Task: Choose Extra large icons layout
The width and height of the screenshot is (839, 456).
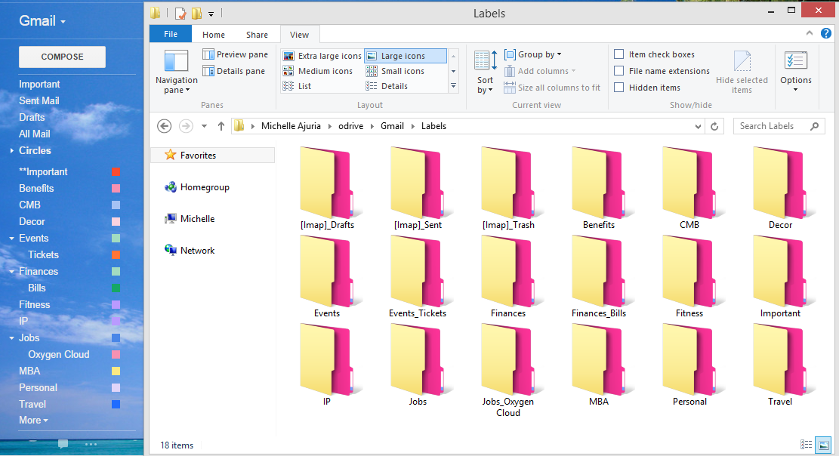Action: [x=322, y=56]
